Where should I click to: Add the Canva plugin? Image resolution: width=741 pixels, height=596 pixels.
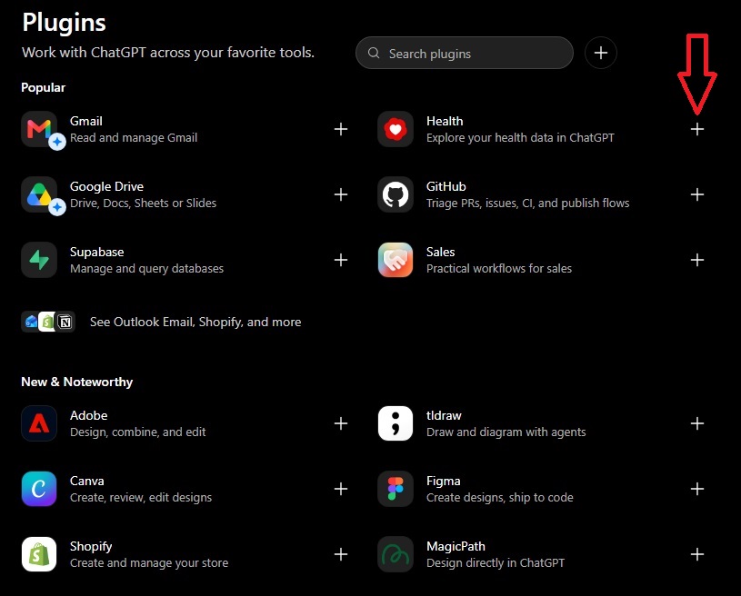click(x=341, y=489)
